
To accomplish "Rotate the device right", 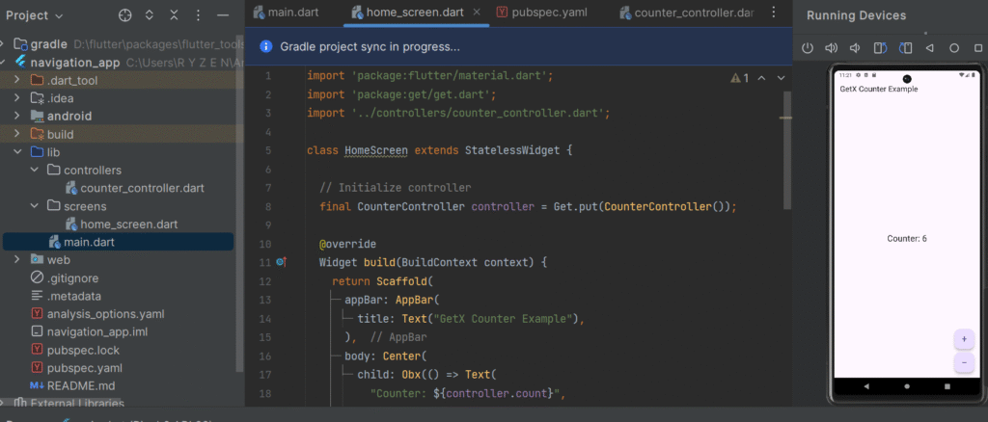I will pos(905,48).
